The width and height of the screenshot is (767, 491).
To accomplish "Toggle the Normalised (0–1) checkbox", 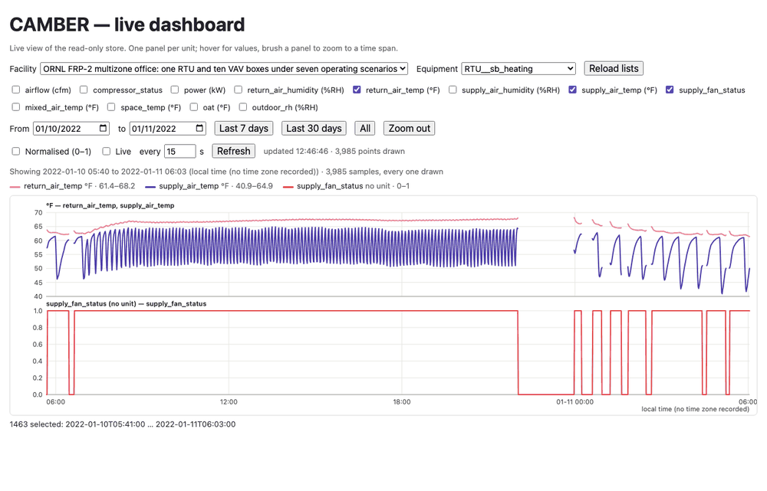I will 16,152.
